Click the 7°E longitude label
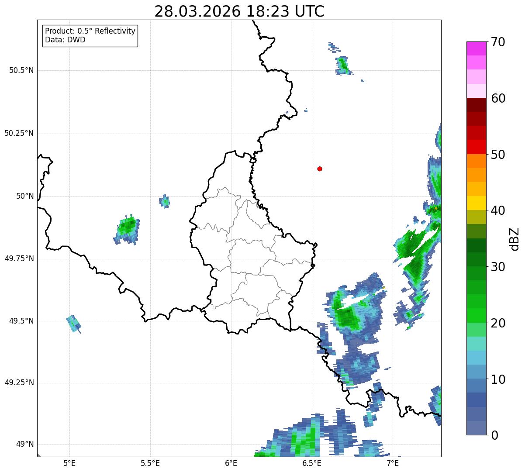Image resolution: width=525 pixels, height=472 pixels. click(x=393, y=463)
